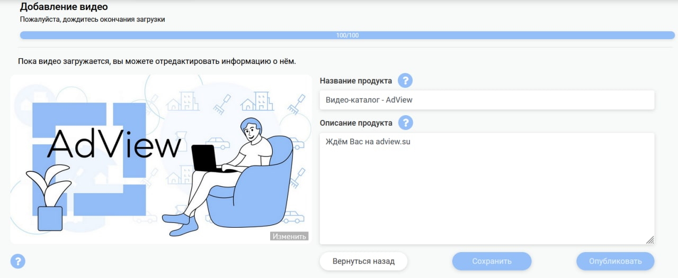Open help icon beside Описание продукта
Image resolution: width=678 pixels, height=278 pixels.
coord(405,123)
